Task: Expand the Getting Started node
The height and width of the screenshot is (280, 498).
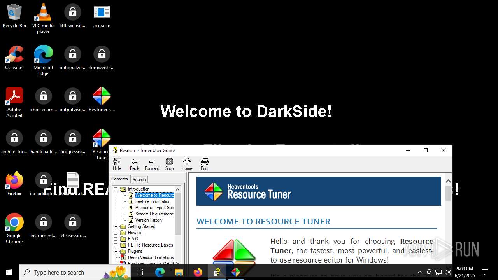Action: [x=116, y=226]
